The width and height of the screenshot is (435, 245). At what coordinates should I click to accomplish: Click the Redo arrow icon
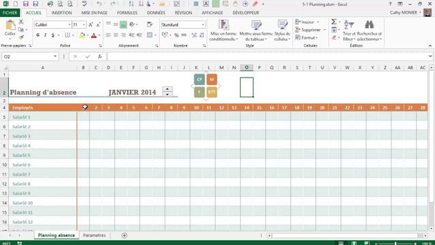click(x=113, y=4)
